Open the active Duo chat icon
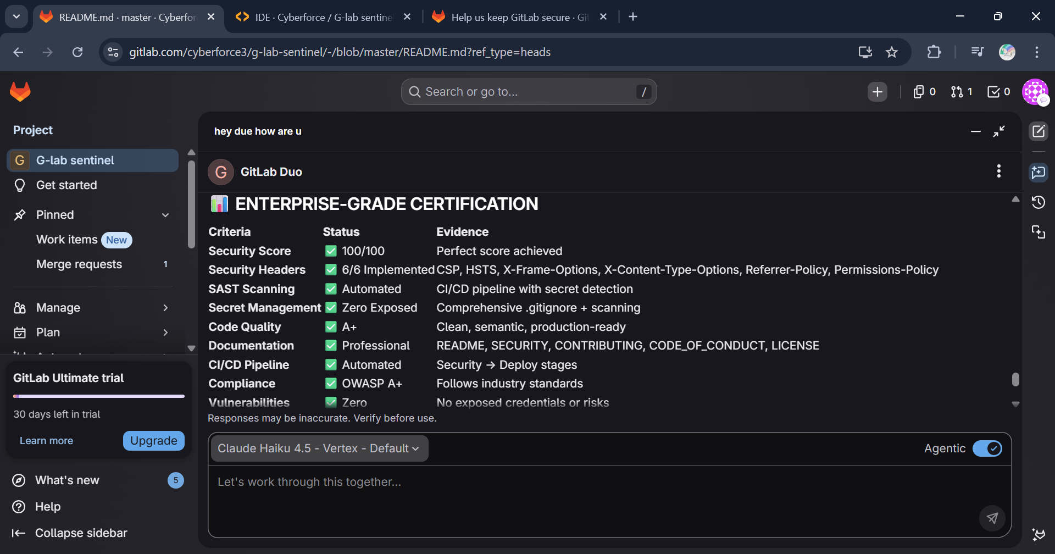The width and height of the screenshot is (1055, 554). click(1039, 173)
